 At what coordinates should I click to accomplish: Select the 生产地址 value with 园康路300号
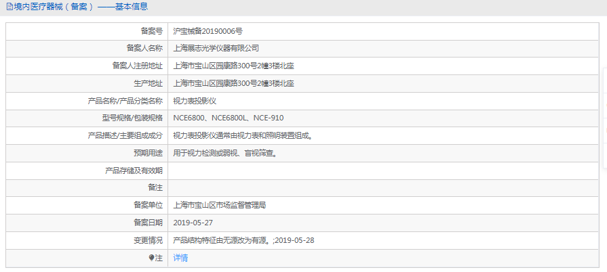233,83
